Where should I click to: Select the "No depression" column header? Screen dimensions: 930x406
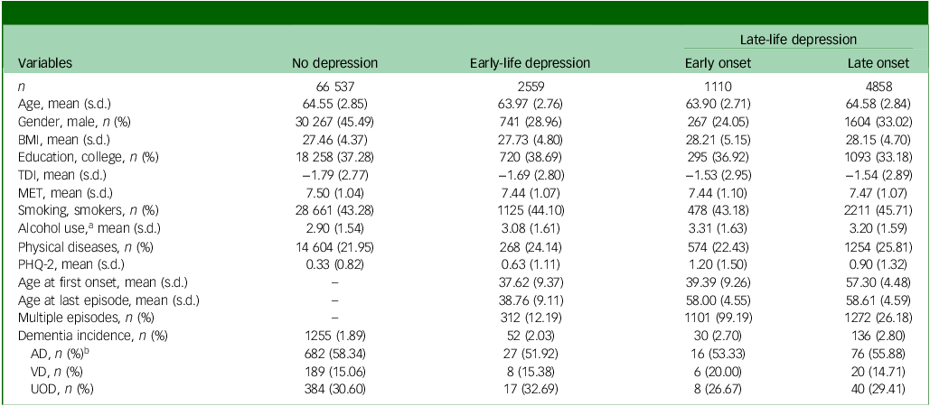(335, 63)
